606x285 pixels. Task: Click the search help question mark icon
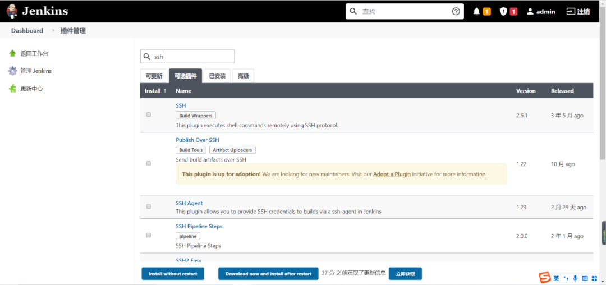coord(456,12)
